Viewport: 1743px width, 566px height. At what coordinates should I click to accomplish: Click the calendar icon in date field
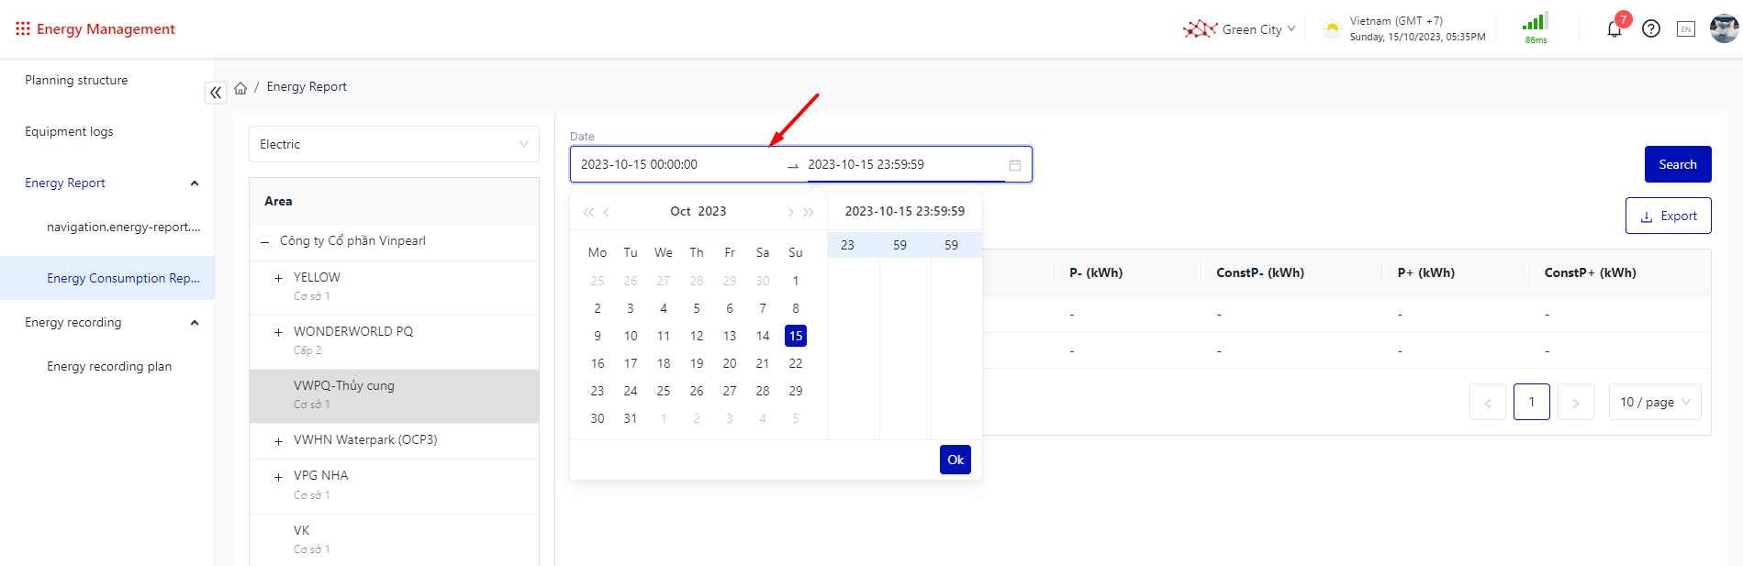click(x=1015, y=165)
